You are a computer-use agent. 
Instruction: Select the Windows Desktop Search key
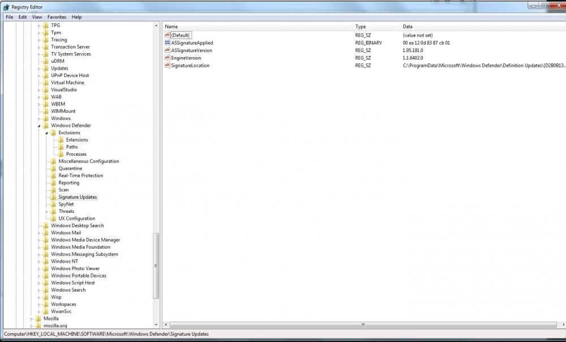coord(77,225)
